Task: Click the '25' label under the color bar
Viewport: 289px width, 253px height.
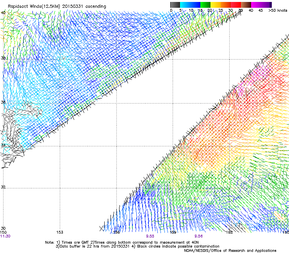Action: (x=221, y=10)
